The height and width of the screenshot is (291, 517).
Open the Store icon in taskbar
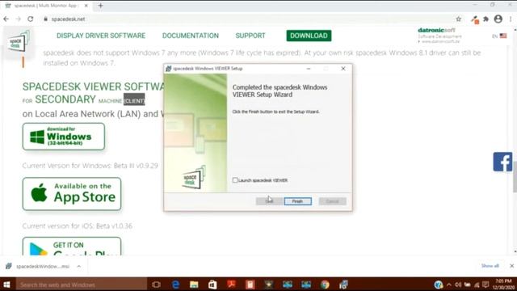pos(212,285)
